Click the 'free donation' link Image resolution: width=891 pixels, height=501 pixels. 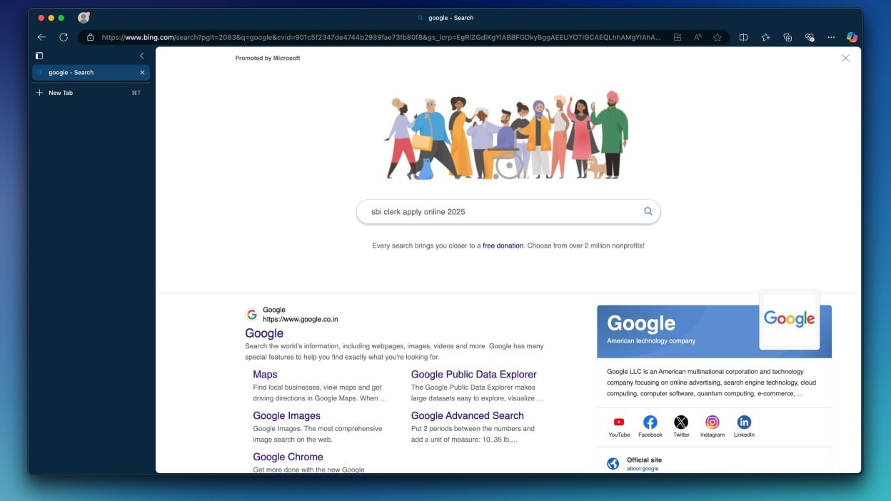coord(503,246)
